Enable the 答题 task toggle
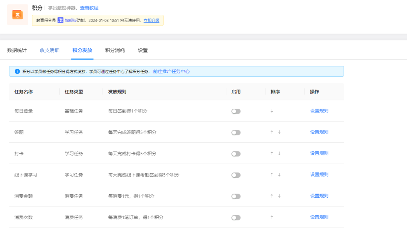 click(236, 132)
